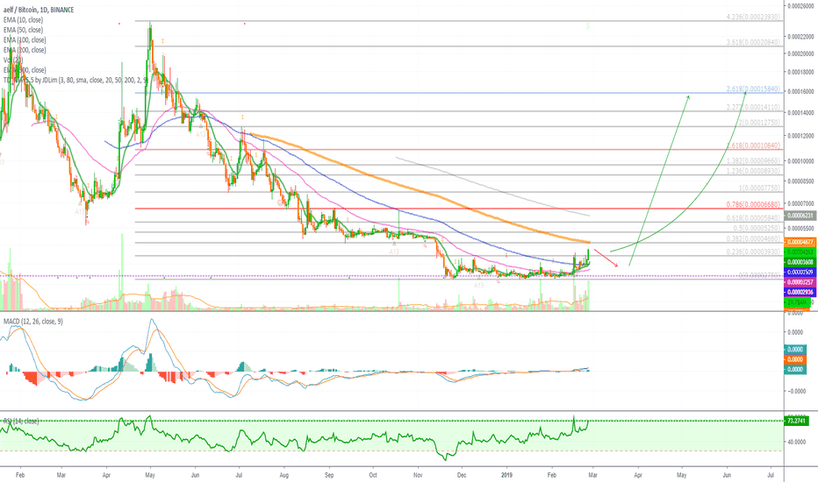The height and width of the screenshot is (482, 818).
Task: Click the gray 0.00006231 price tag
Action: 800,216
